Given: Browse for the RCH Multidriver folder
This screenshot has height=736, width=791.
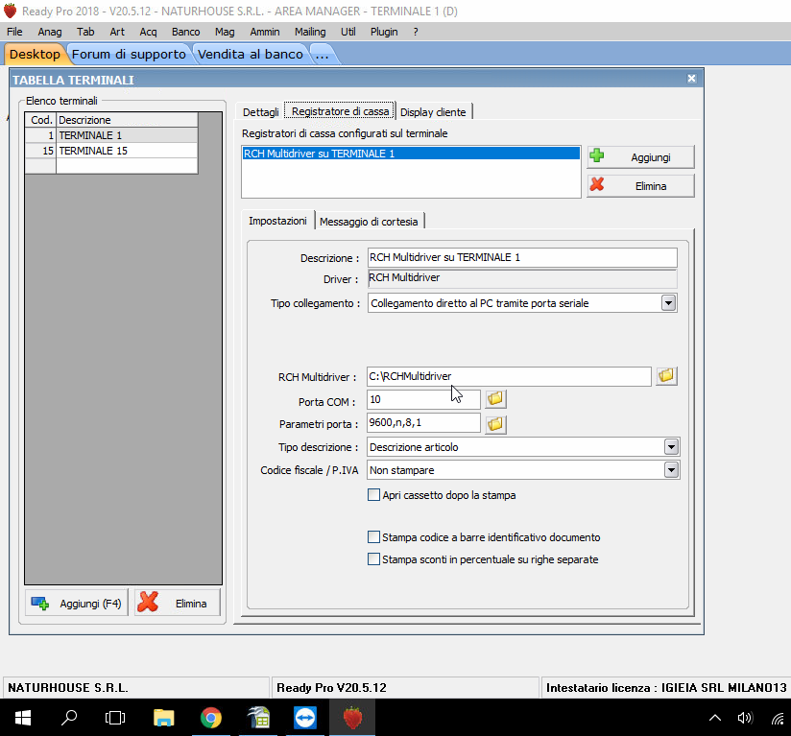Looking at the screenshot, I should 666,376.
